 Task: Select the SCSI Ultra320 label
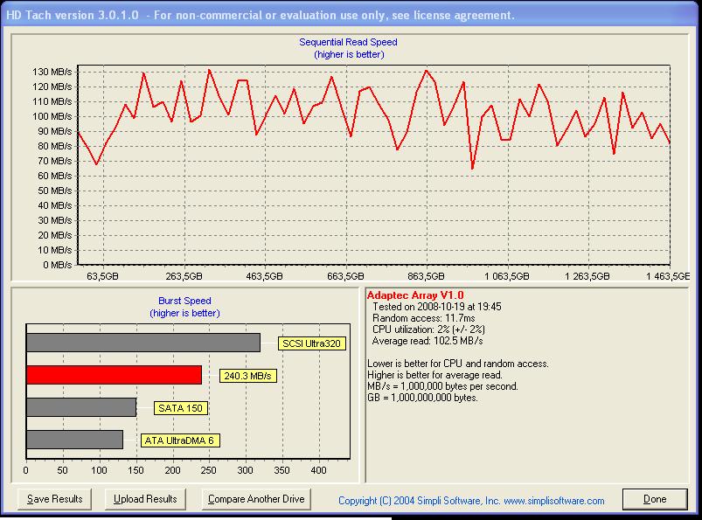[311, 343]
